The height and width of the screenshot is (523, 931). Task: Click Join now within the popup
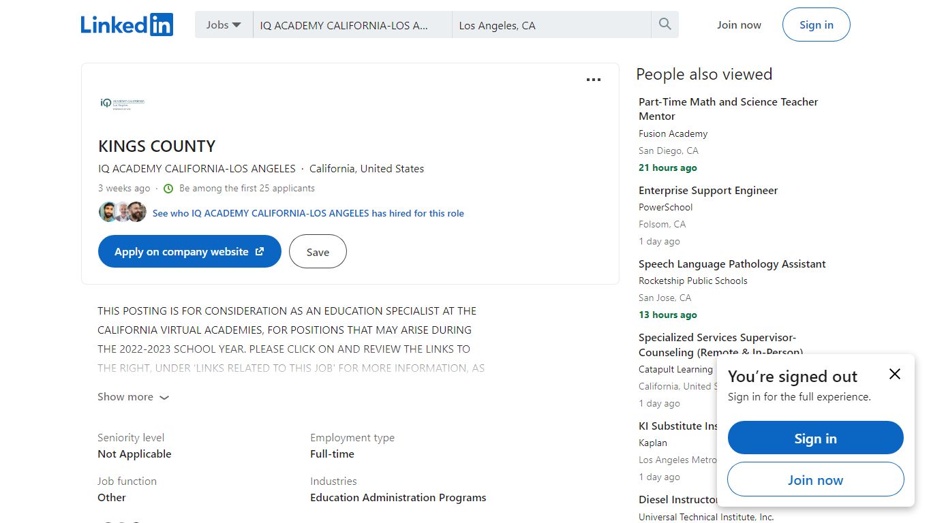tap(815, 479)
